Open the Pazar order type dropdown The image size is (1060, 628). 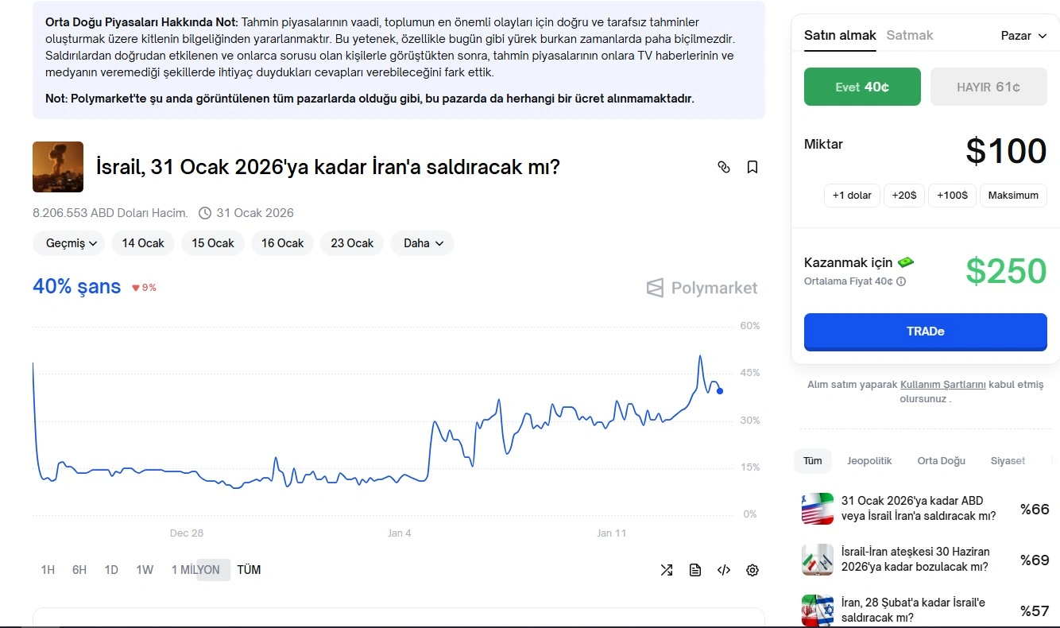(1023, 36)
